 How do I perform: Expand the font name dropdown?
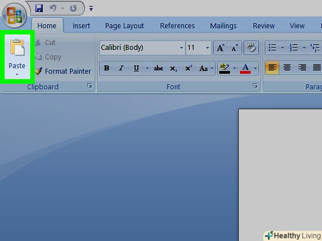click(x=181, y=48)
